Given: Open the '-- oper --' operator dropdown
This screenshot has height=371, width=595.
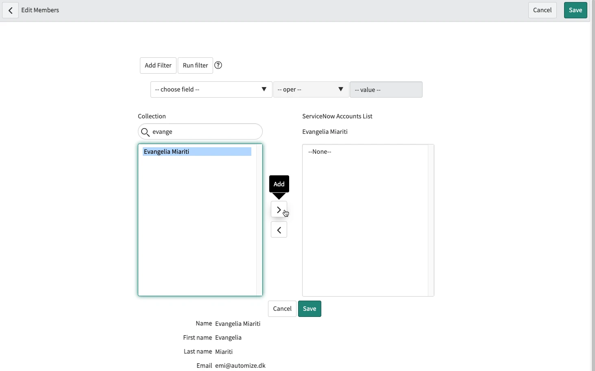Looking at the screenshot, I should (x=311, y=89).
